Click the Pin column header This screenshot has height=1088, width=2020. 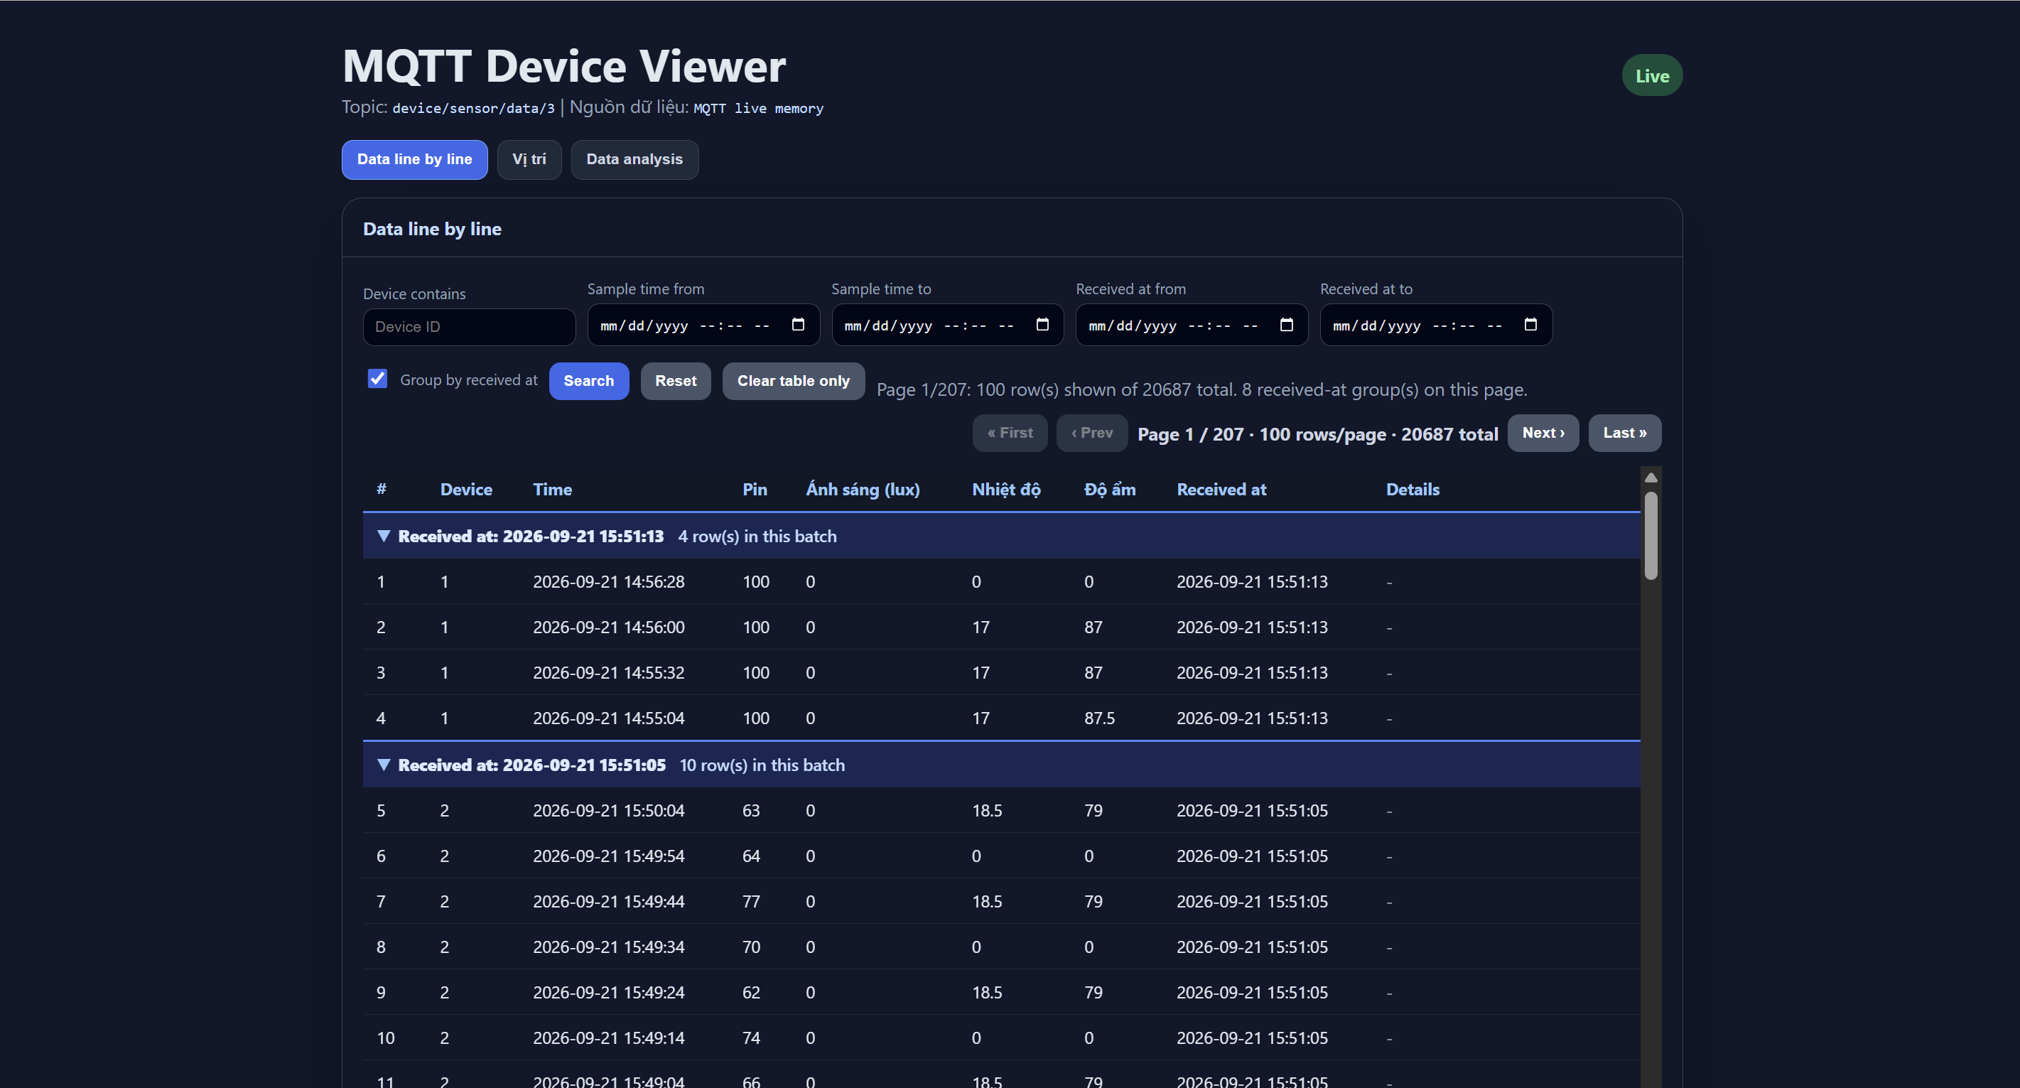click(755, 490)
